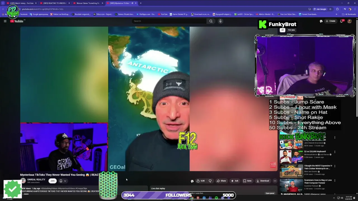
Task: Click the SUBSCRIBE watermark on the video
Action: pyautogui.click(x=273, y=165)
